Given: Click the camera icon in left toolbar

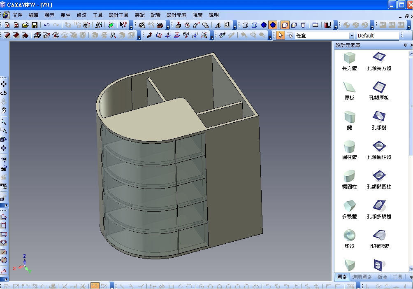Looking at the screenshot, I should pyautogui.click(x=4, y=168).
